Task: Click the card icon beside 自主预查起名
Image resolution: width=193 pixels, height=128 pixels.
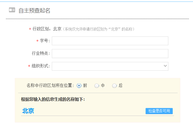Action: (12, 10)
